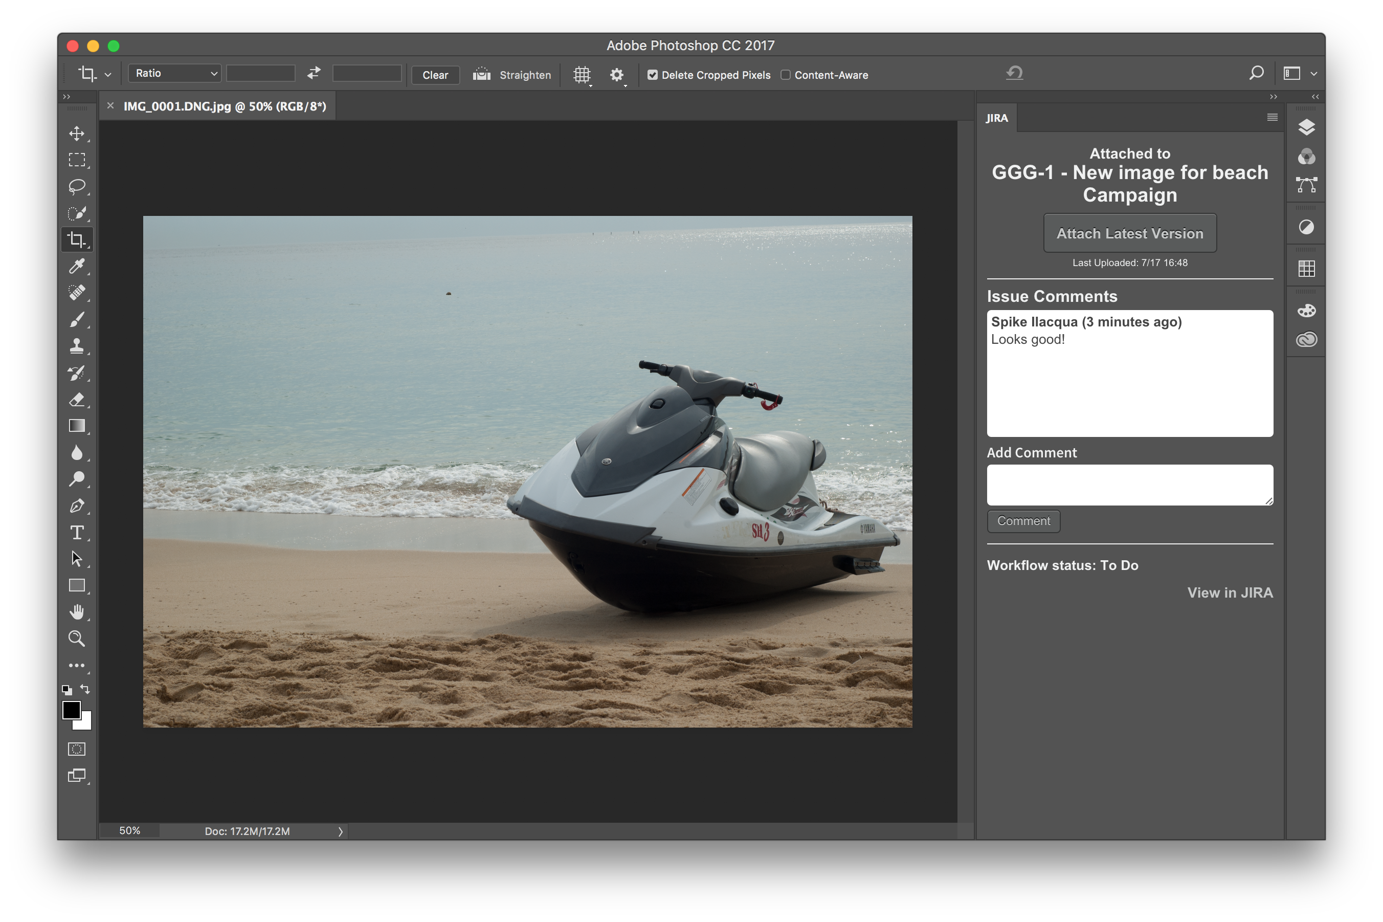Viewport: 1383px width, 922px height.
Task: Click Attach Latest Version button
Action: click(x=1129, y=233)
